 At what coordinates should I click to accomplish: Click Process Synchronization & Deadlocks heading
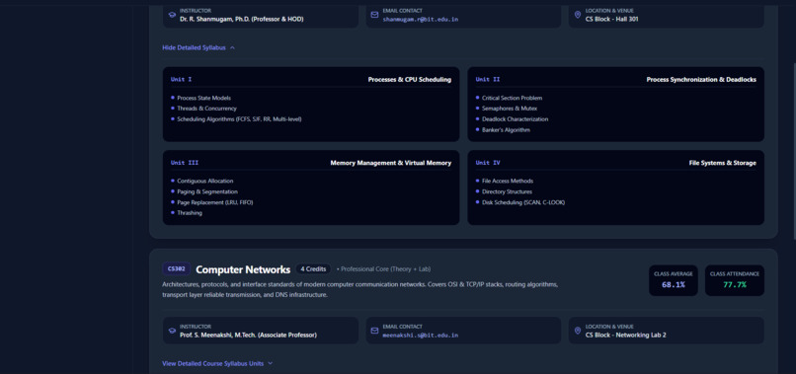point(701,80)
